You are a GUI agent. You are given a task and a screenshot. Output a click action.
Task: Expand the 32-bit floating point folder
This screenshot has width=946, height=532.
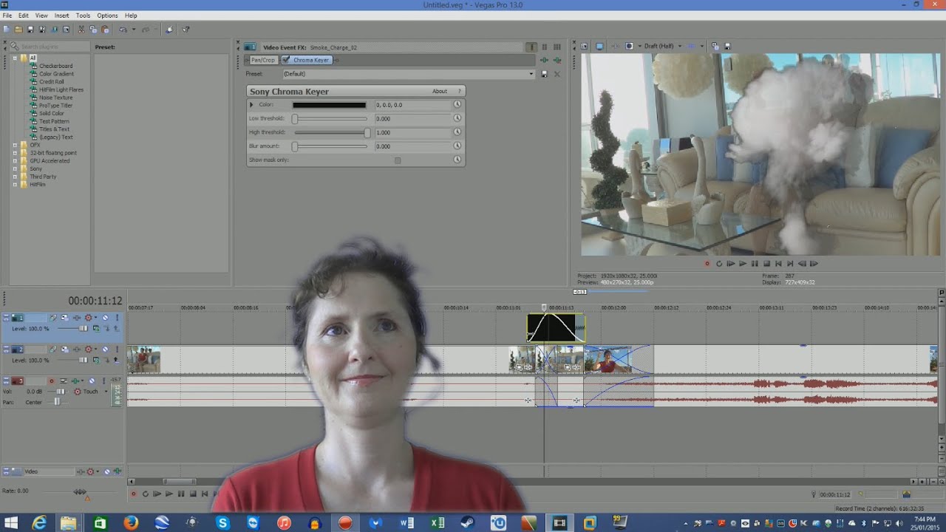(x=15, y=153)
